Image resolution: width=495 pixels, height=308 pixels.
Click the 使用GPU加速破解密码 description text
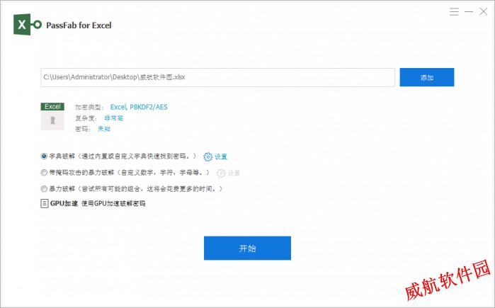click(x=113, y=203)
